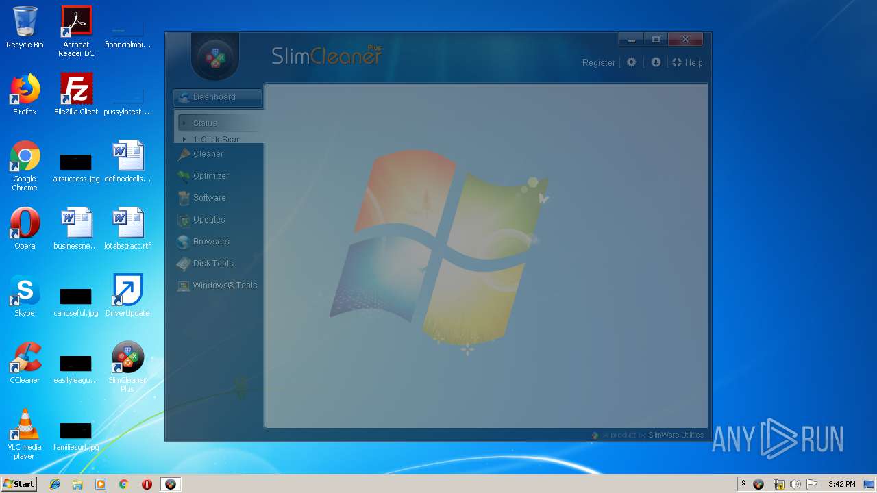Select the CCleaner desktop shortcut
Screen dimensions: 877x493
pos(25,363)
